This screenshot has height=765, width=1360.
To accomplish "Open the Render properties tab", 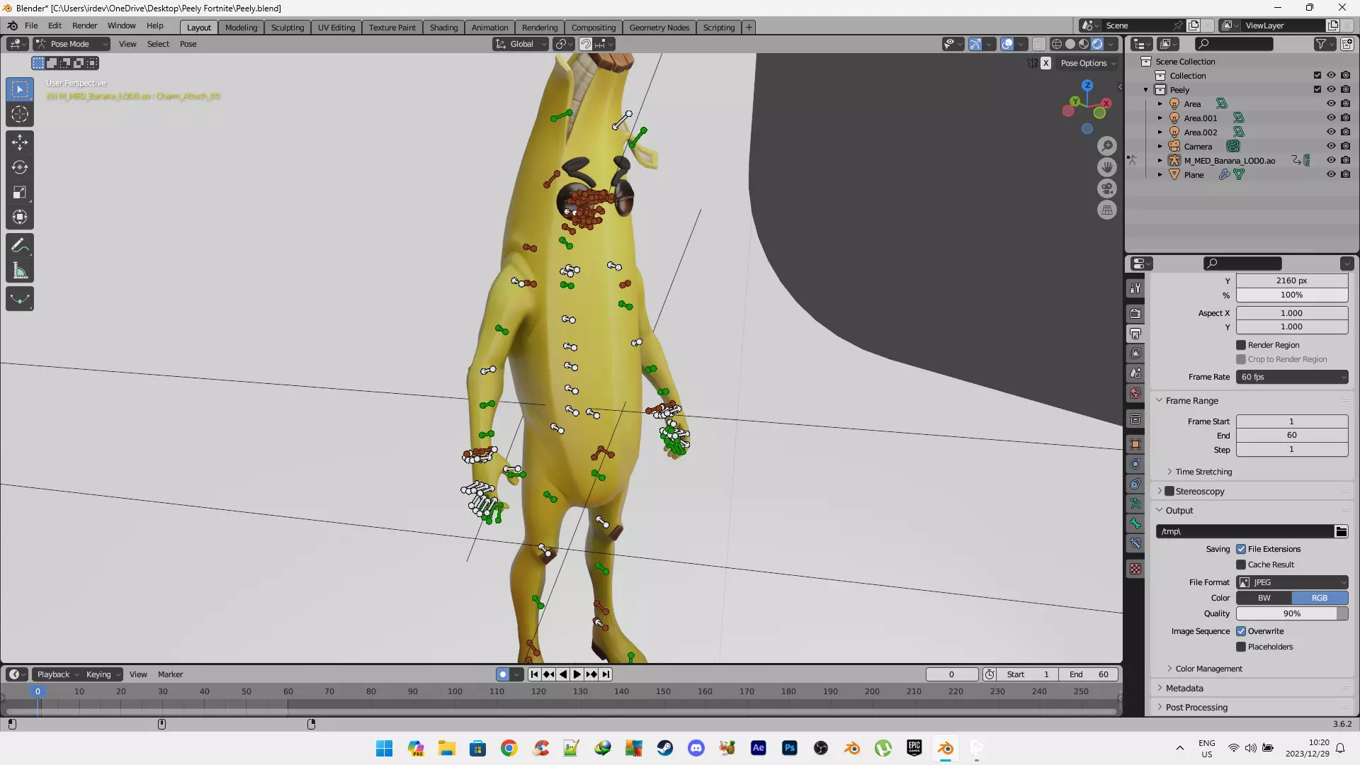I will point(1135,313).
